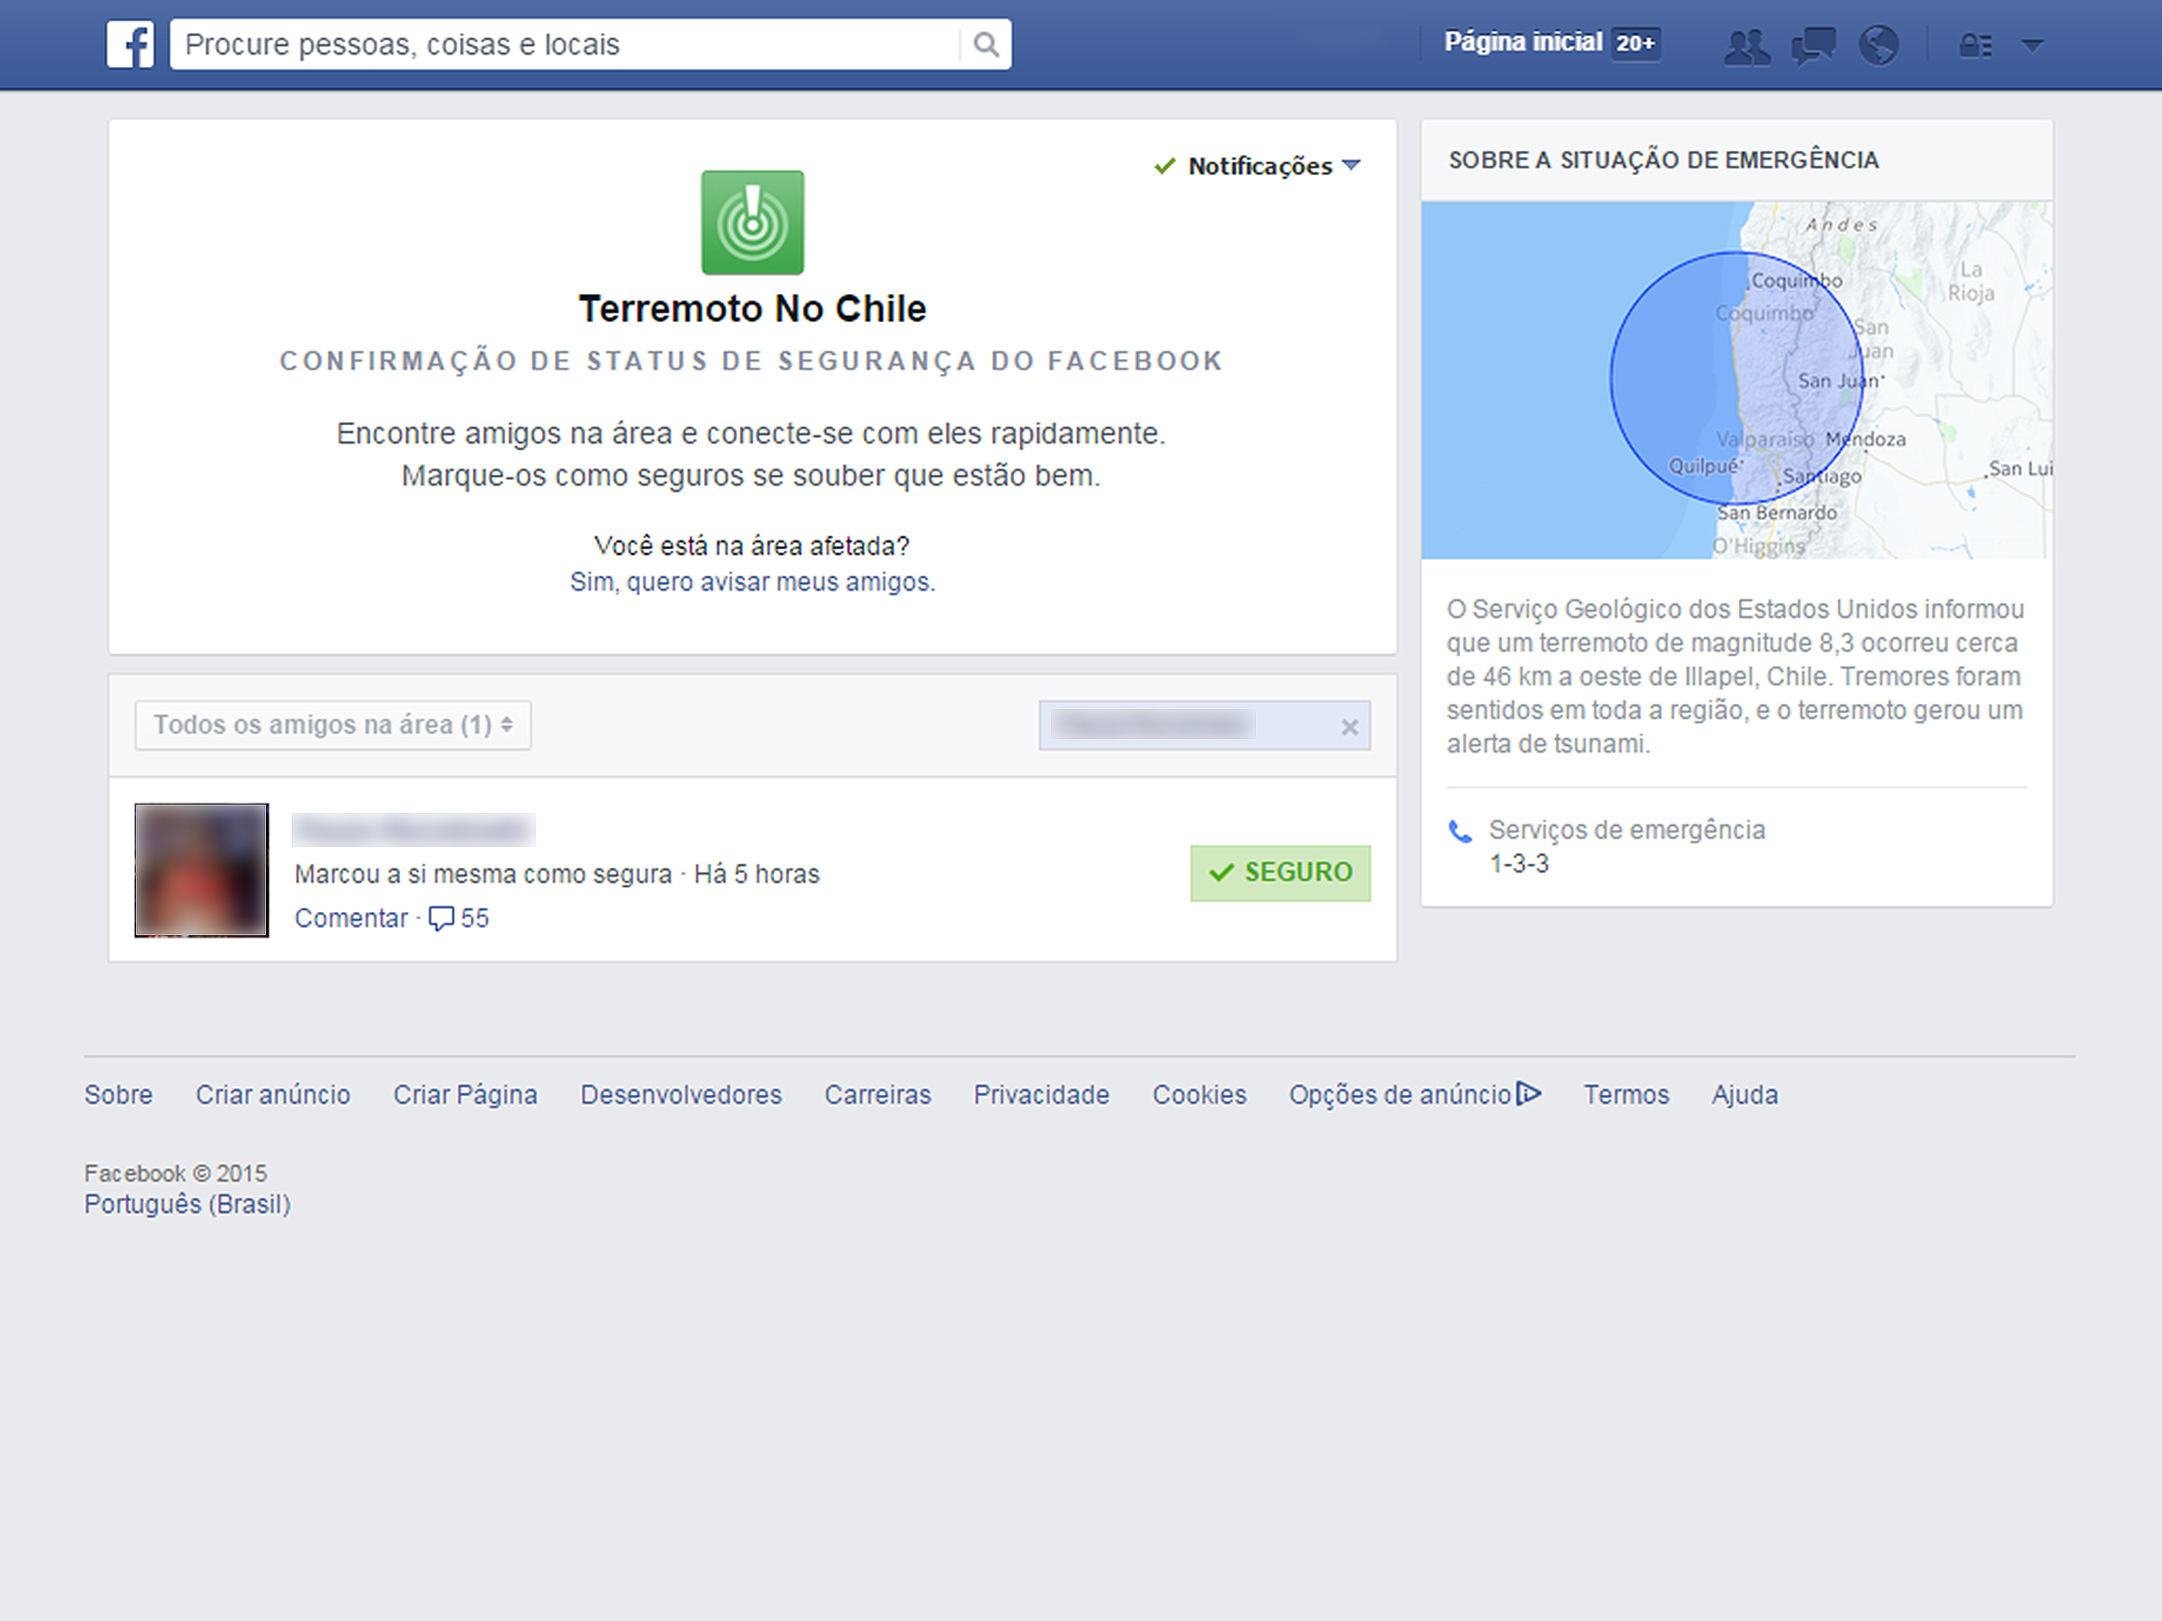This screenshot has width=2162, height=1621.
Task: Open friend requests icon
Action: 1747,45
